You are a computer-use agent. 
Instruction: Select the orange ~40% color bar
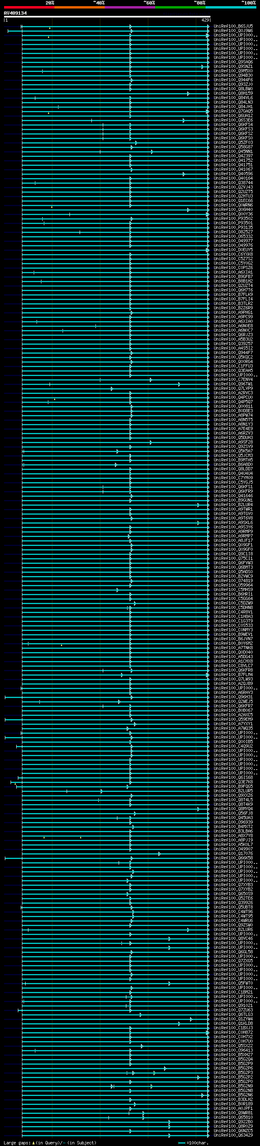point(80,7)
